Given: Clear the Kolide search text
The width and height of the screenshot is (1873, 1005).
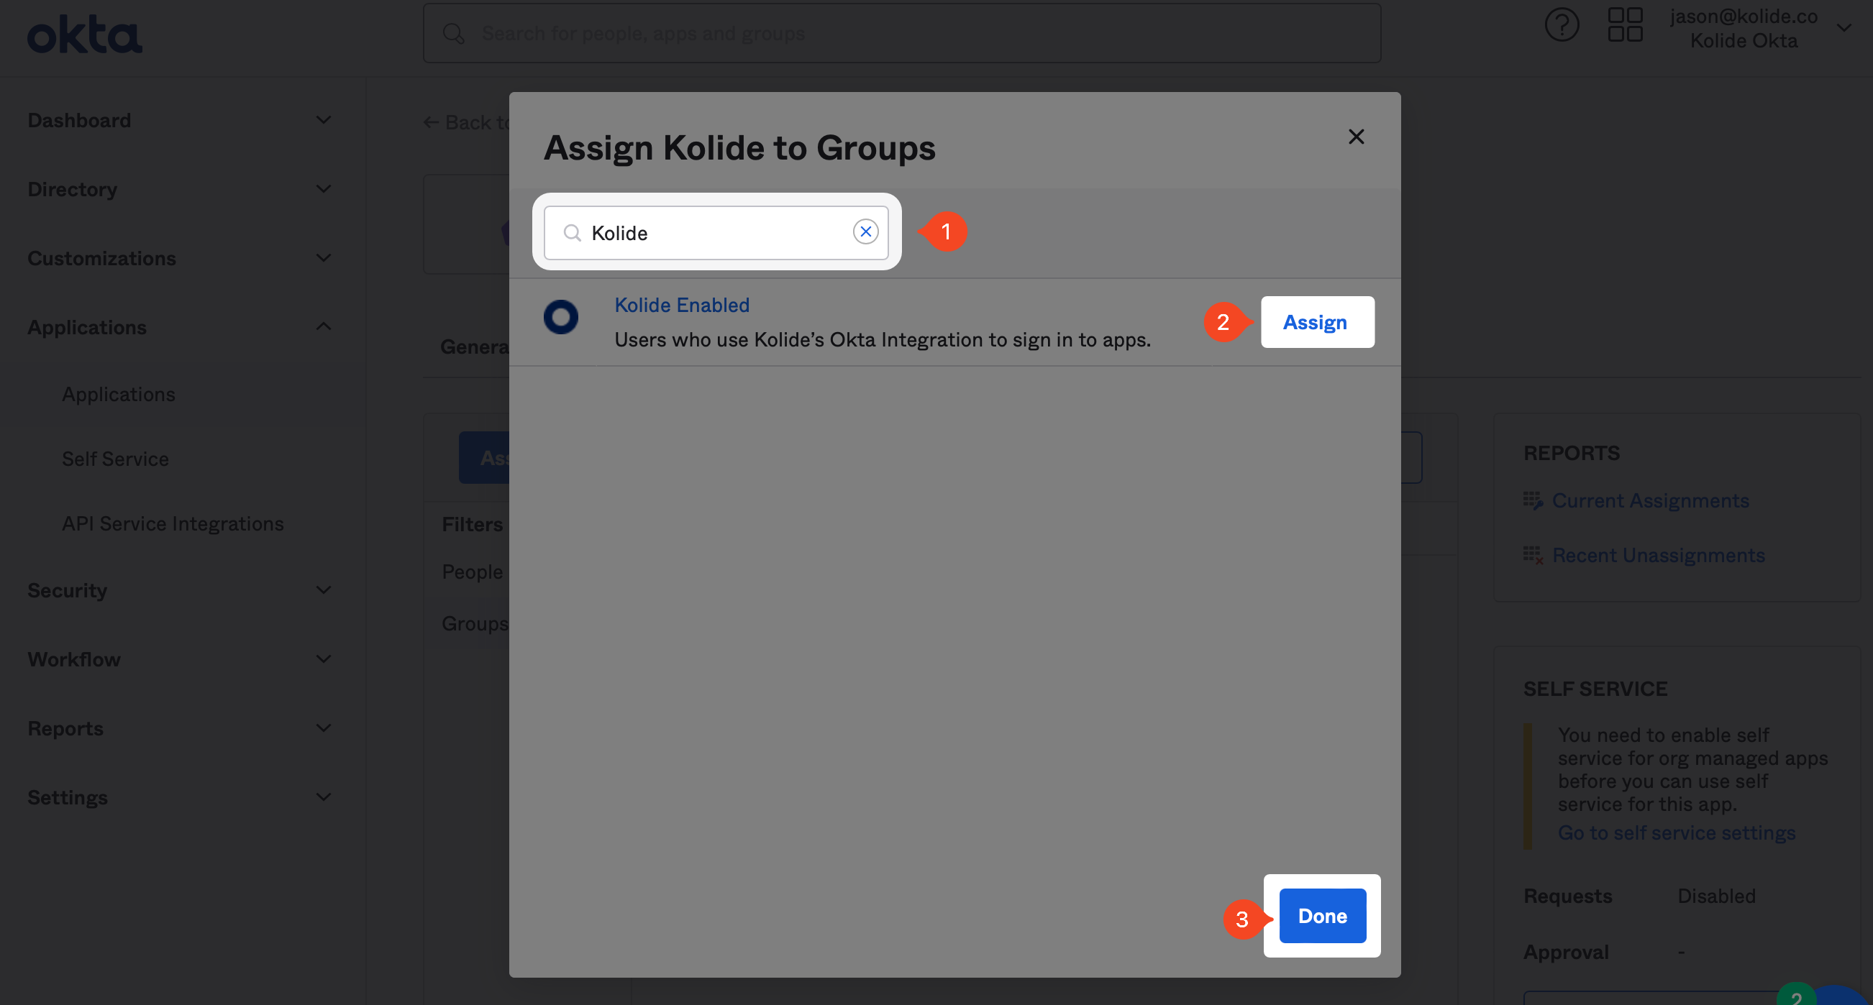Looking at the screenshot, I should tap(865, 231).
